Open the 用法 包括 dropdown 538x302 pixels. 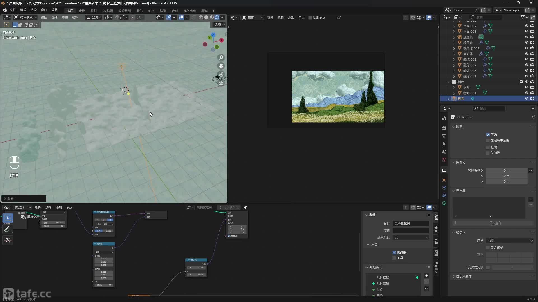pos(510,241)
